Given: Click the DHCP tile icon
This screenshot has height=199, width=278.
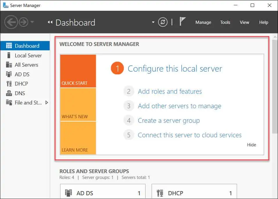Looking at the screenshot, I should (160, 193).
